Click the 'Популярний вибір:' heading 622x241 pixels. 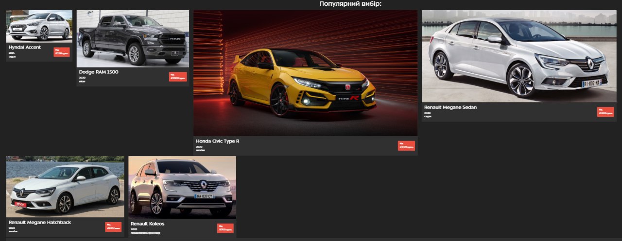click(350, 4)
